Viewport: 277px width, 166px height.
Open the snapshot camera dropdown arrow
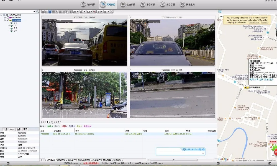(x=91, y=12)
